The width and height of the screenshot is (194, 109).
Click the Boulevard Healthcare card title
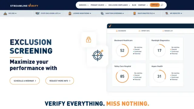coord(123,40)
